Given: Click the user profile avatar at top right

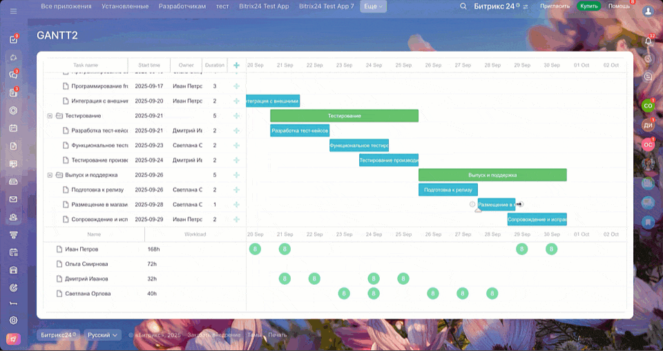Looking at the screenshot, I should (x=648, y=12).
